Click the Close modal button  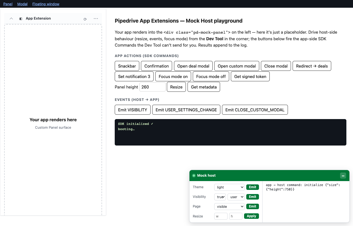(x=276, y=66)
